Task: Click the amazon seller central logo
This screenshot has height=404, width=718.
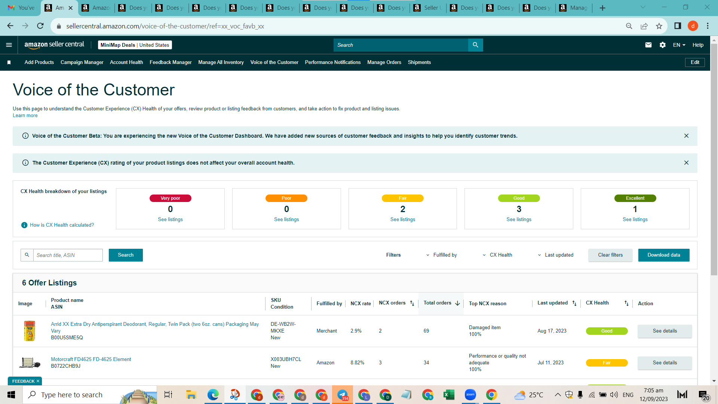Action: (54, 45)
